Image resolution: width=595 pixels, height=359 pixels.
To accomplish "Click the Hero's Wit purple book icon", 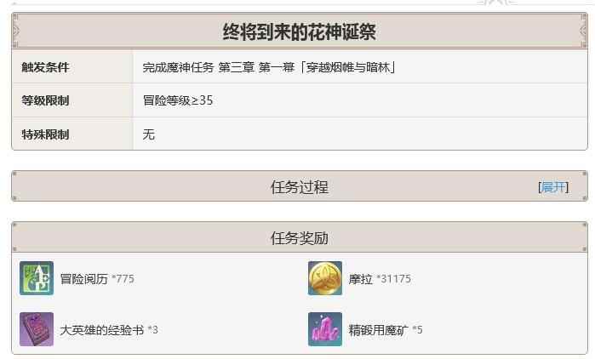I will tap(37, 329).
